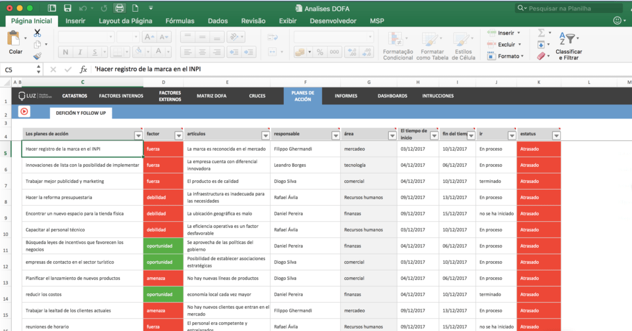The width and height of the screenshot is (632, 331).
Task: Click the scissors Cut icon
Action: [37, 33]
